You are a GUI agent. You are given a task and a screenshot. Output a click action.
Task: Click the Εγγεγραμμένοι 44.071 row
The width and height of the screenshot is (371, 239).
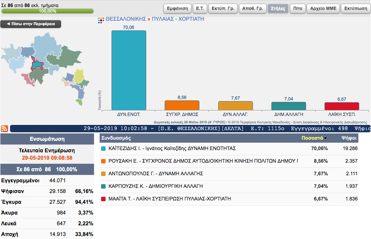[x=47, y=180]
